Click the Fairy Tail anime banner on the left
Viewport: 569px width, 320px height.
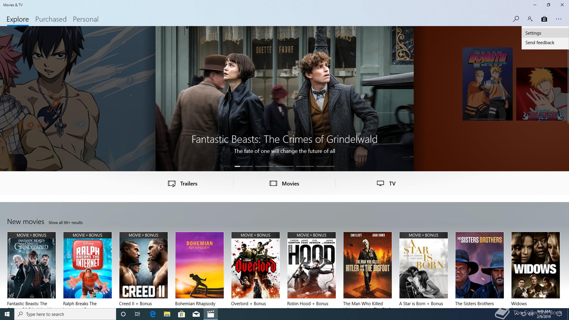pos(78,99)
